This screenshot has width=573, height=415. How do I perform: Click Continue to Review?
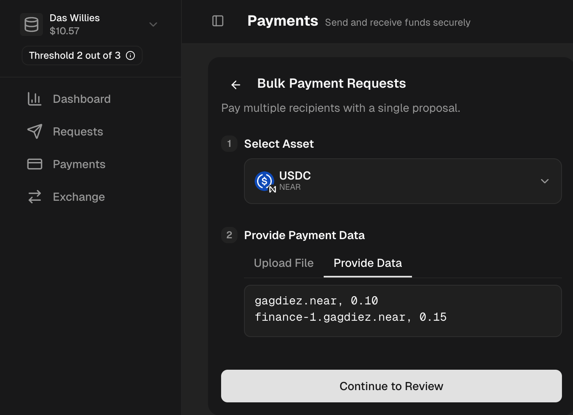tap(391, 386)
